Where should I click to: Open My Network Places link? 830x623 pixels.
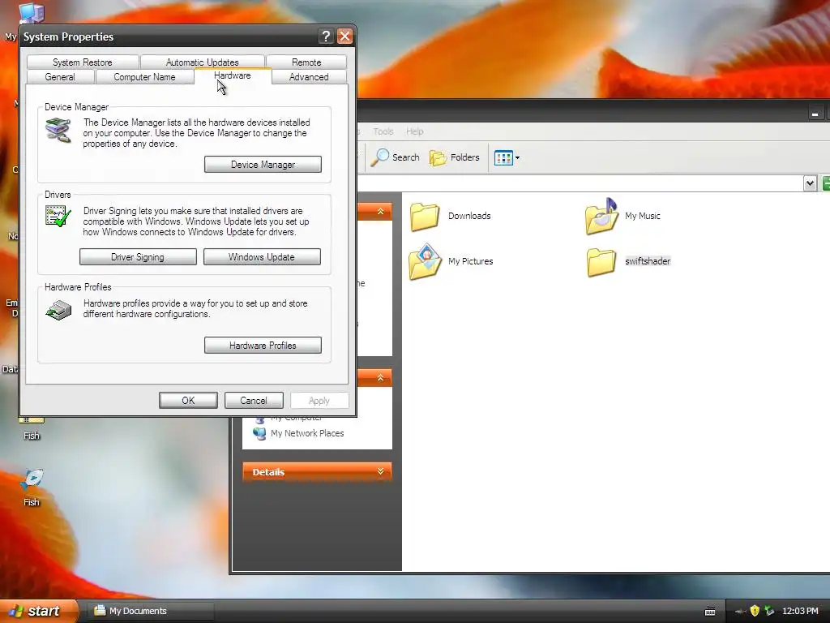(x=307, y=433)
